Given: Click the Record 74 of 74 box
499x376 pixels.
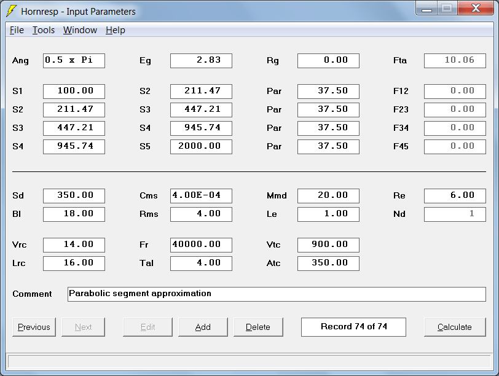Looking at the screenshot, I should pos(353,327).
